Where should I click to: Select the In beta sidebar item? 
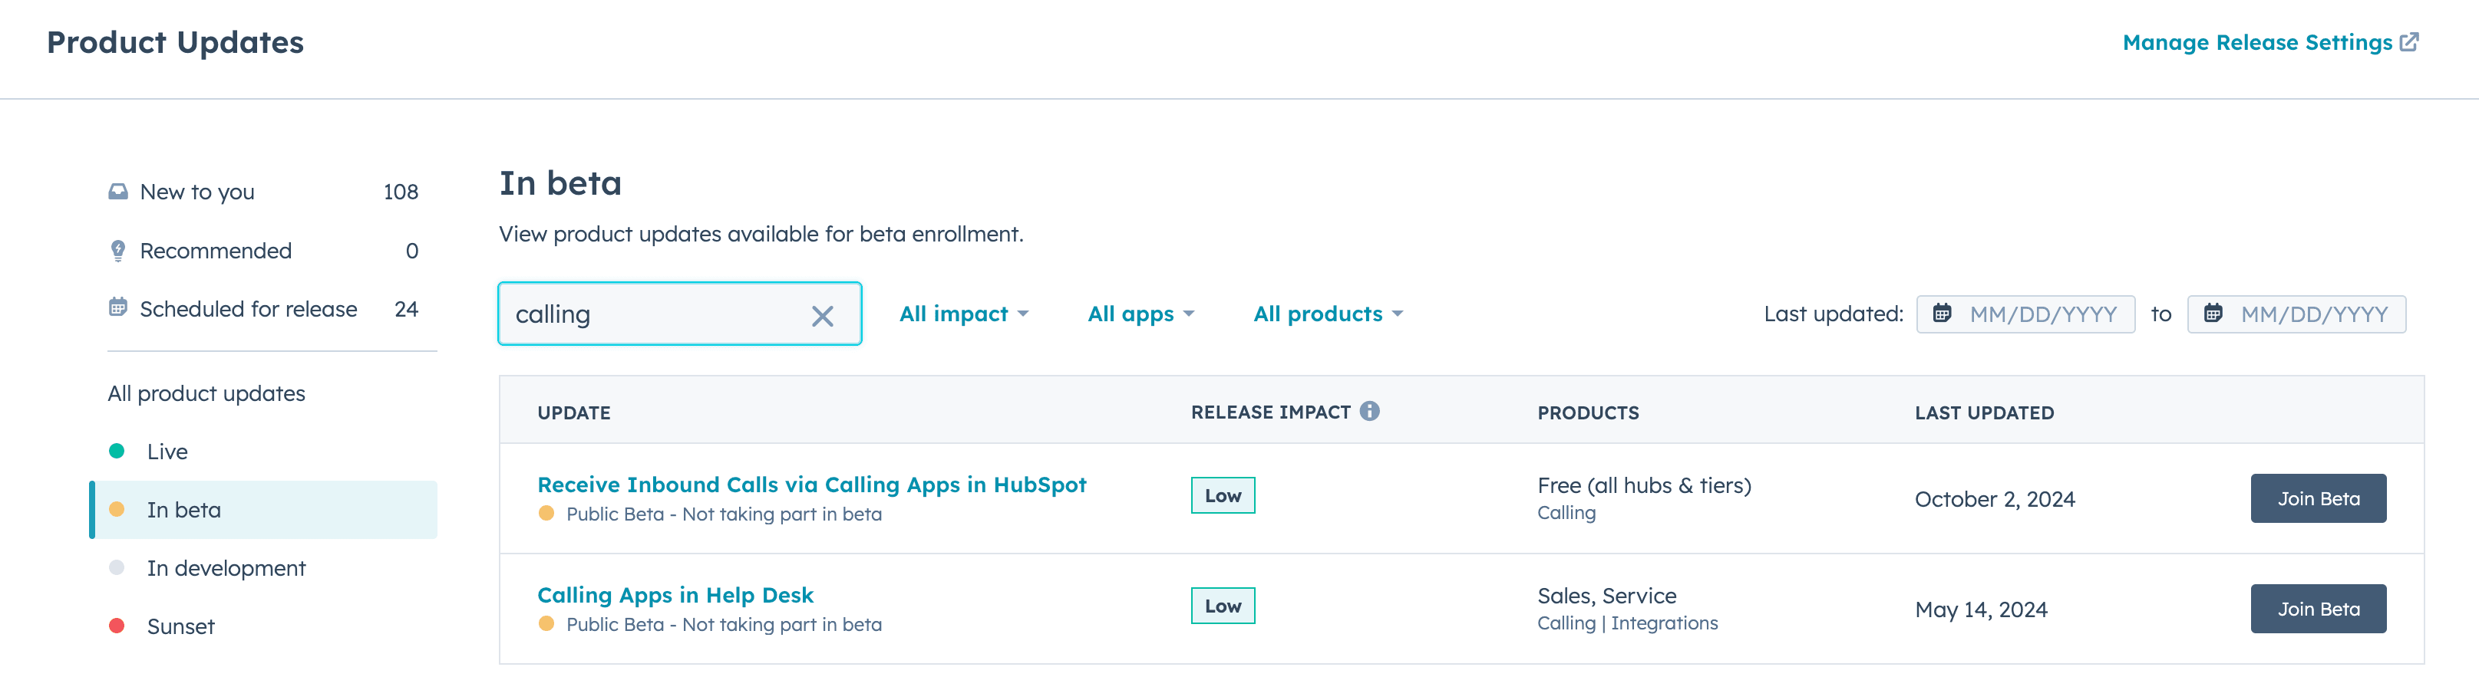[183, 511]
